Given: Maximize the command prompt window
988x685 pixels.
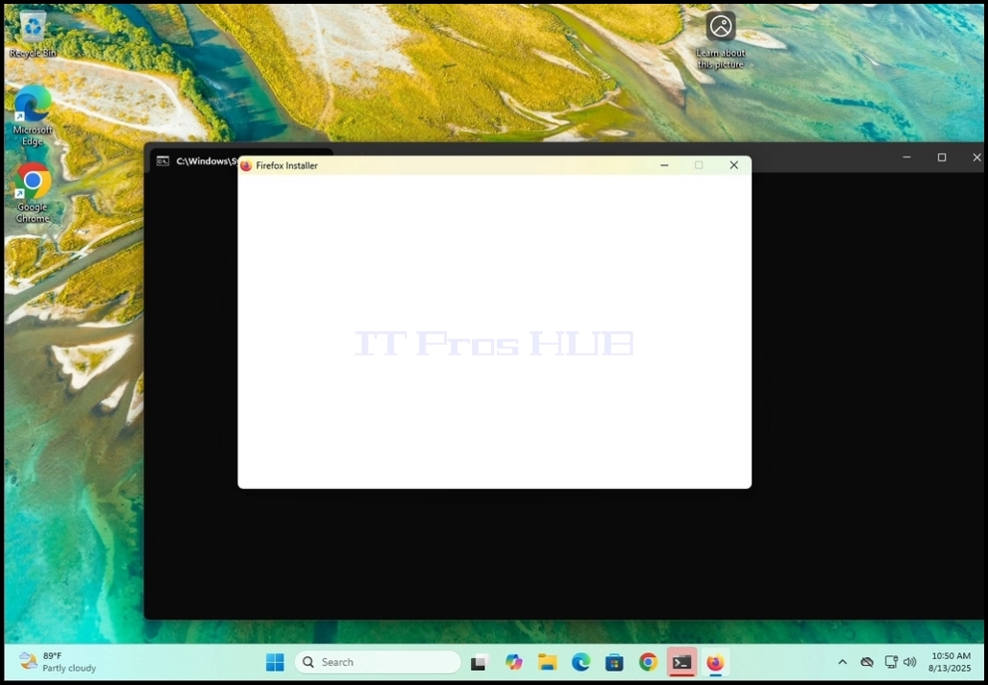Looking at the screenshot, I should click(x=941, y=158).
